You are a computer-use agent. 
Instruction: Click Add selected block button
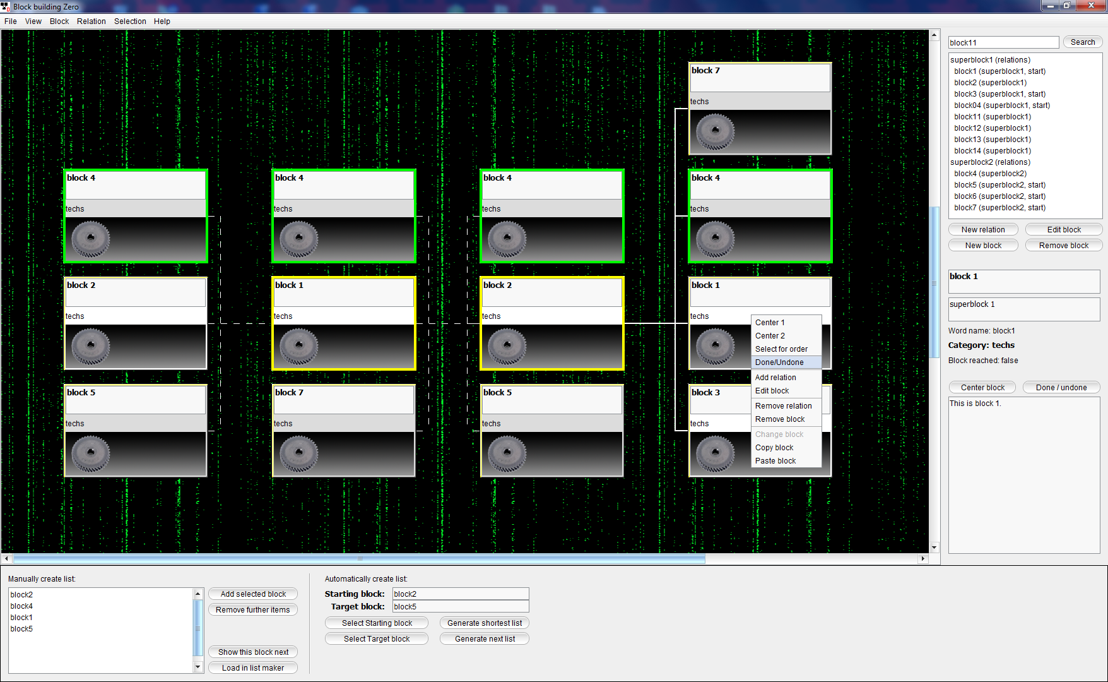[x=253, y=594]
